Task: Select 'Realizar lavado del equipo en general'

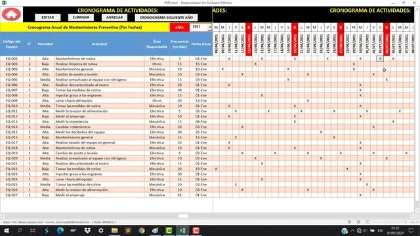Action: (99, 143)
